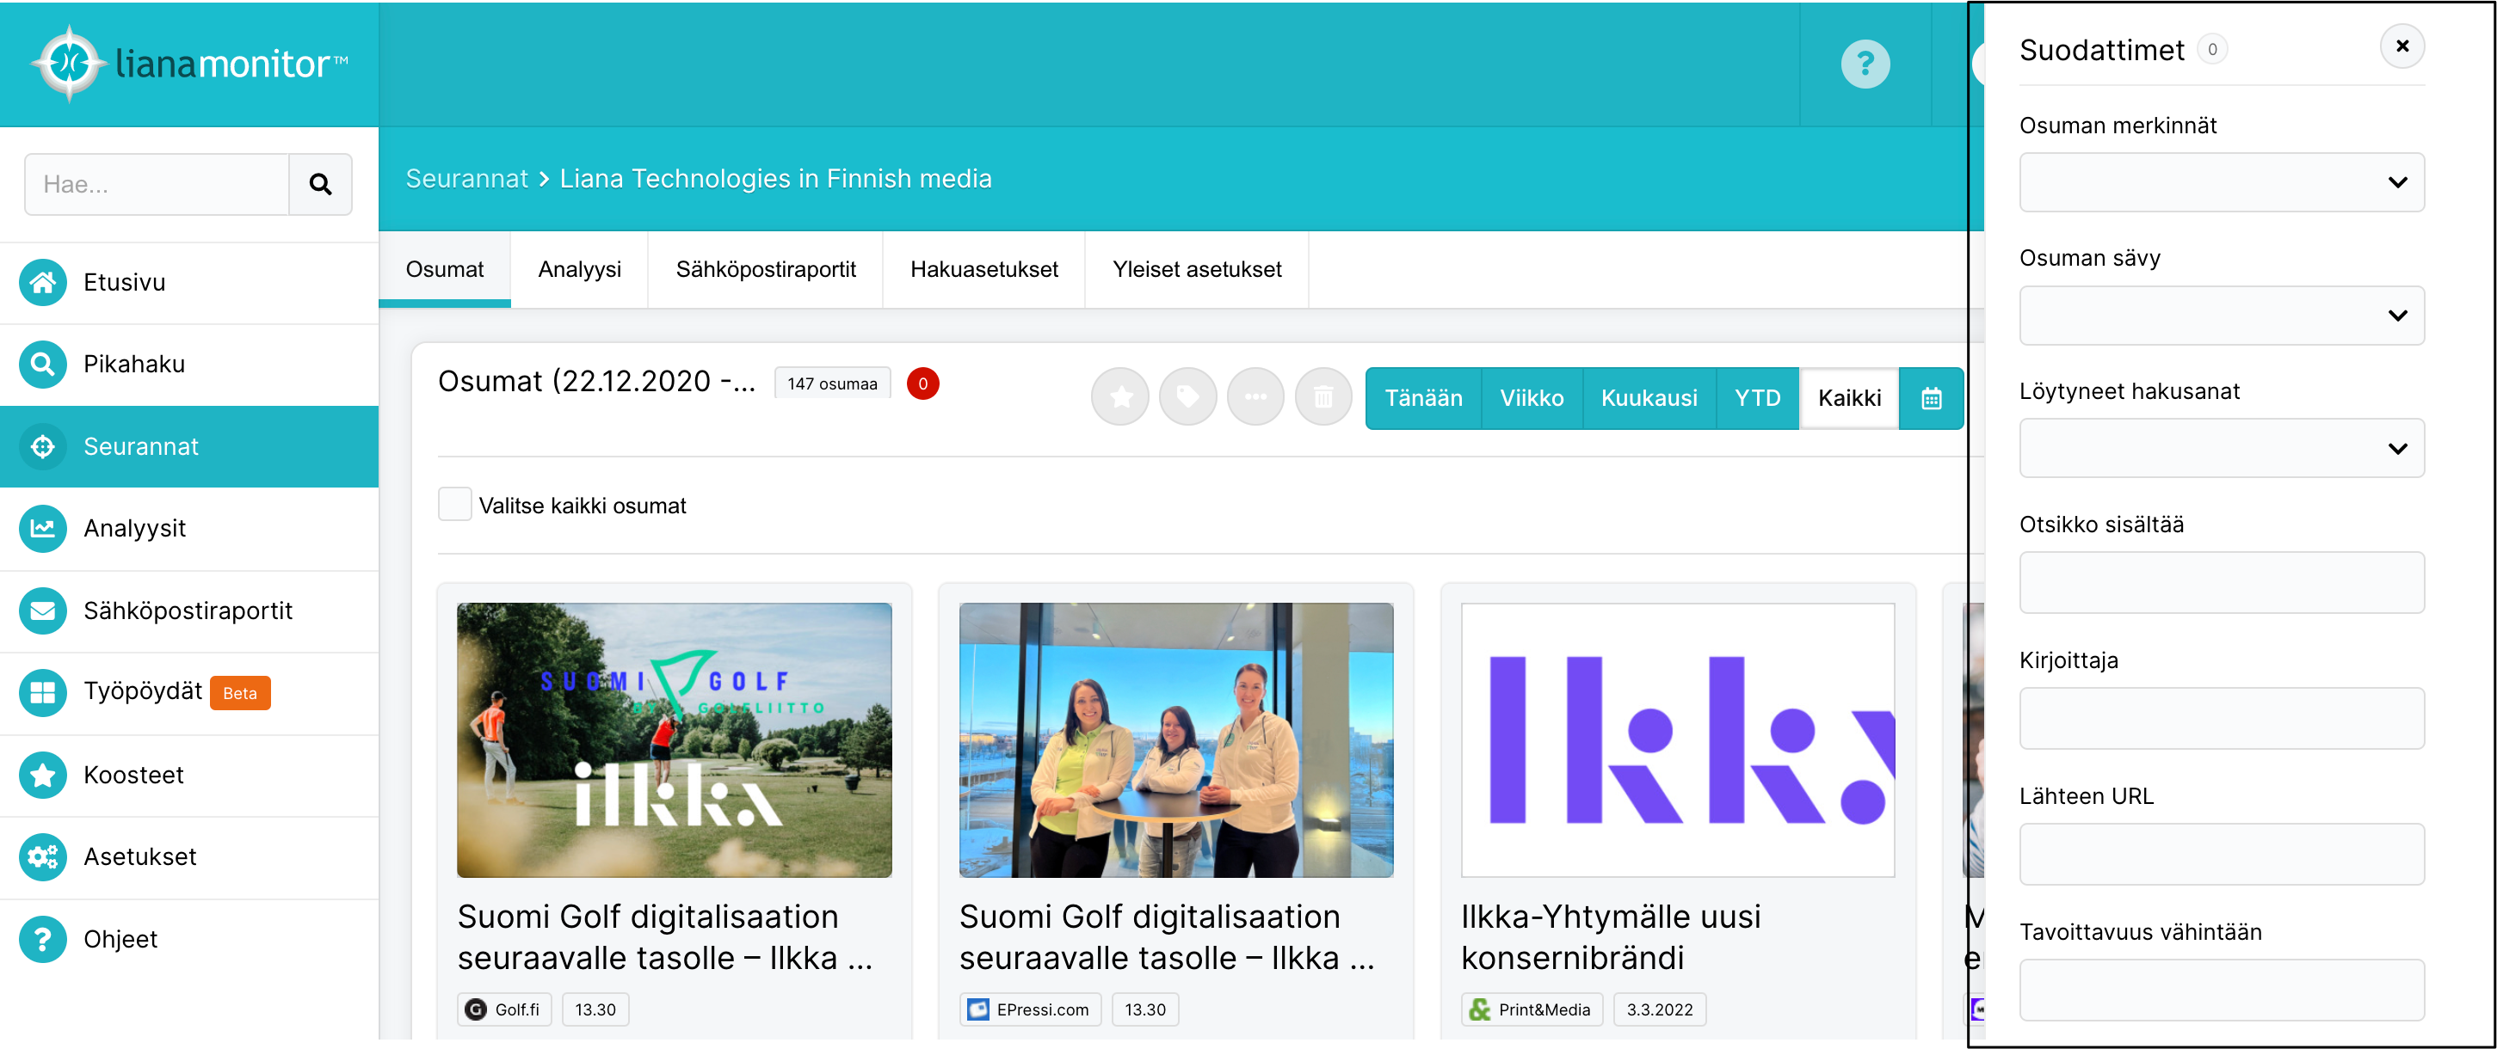Select Pikahaku in the sidebar

[189, 365]
